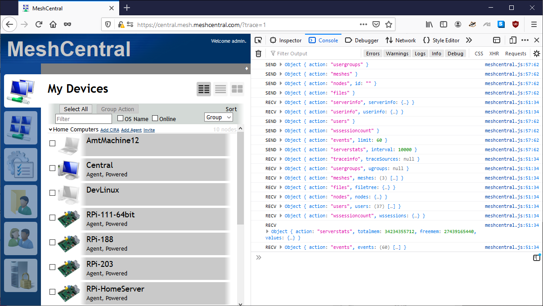Open the My Users sidebar icon
543x306 pixels.
pyautogui.click(x=21, y=238)
